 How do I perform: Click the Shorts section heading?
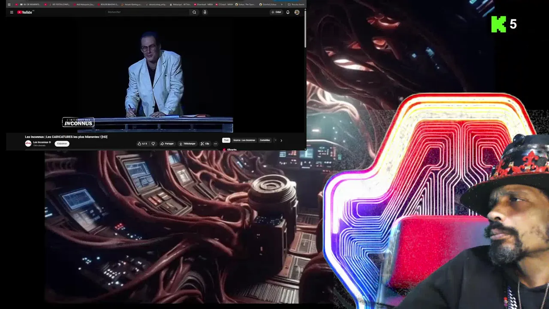[232, 149]
